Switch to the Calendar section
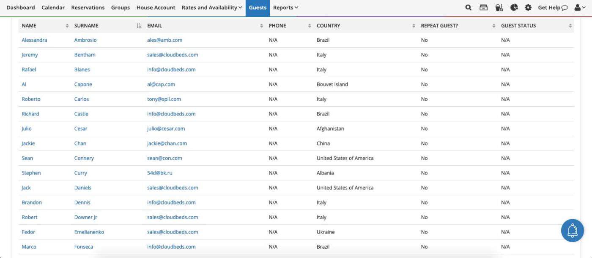This screenshot has height=258, width=592. [53, 7]
